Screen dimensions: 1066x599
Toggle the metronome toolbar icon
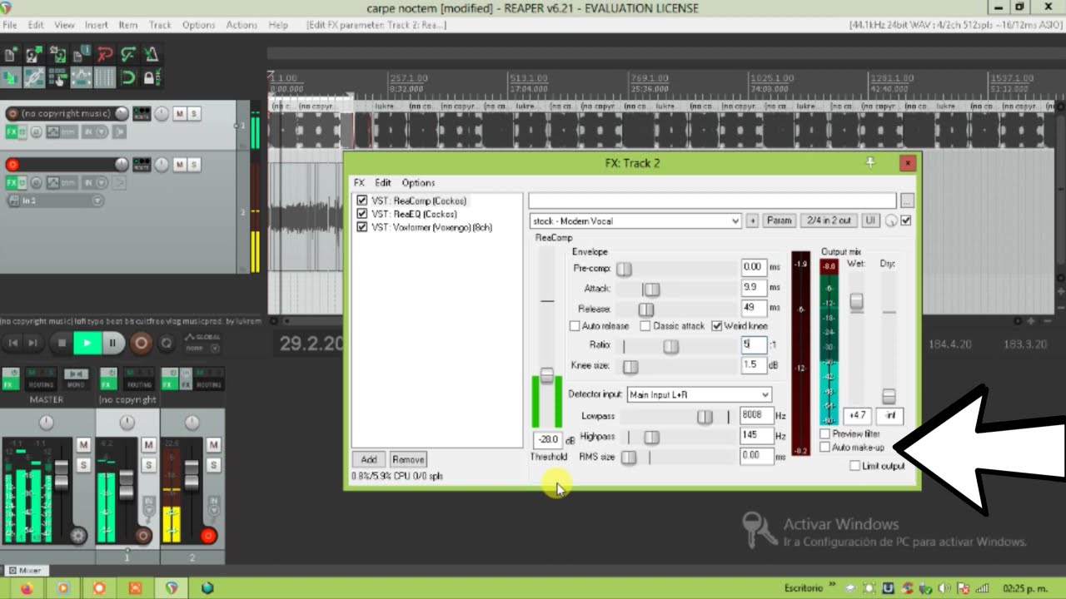[151, 55]
